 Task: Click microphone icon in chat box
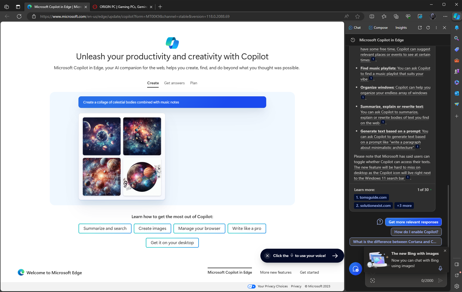tap(440, 268)
